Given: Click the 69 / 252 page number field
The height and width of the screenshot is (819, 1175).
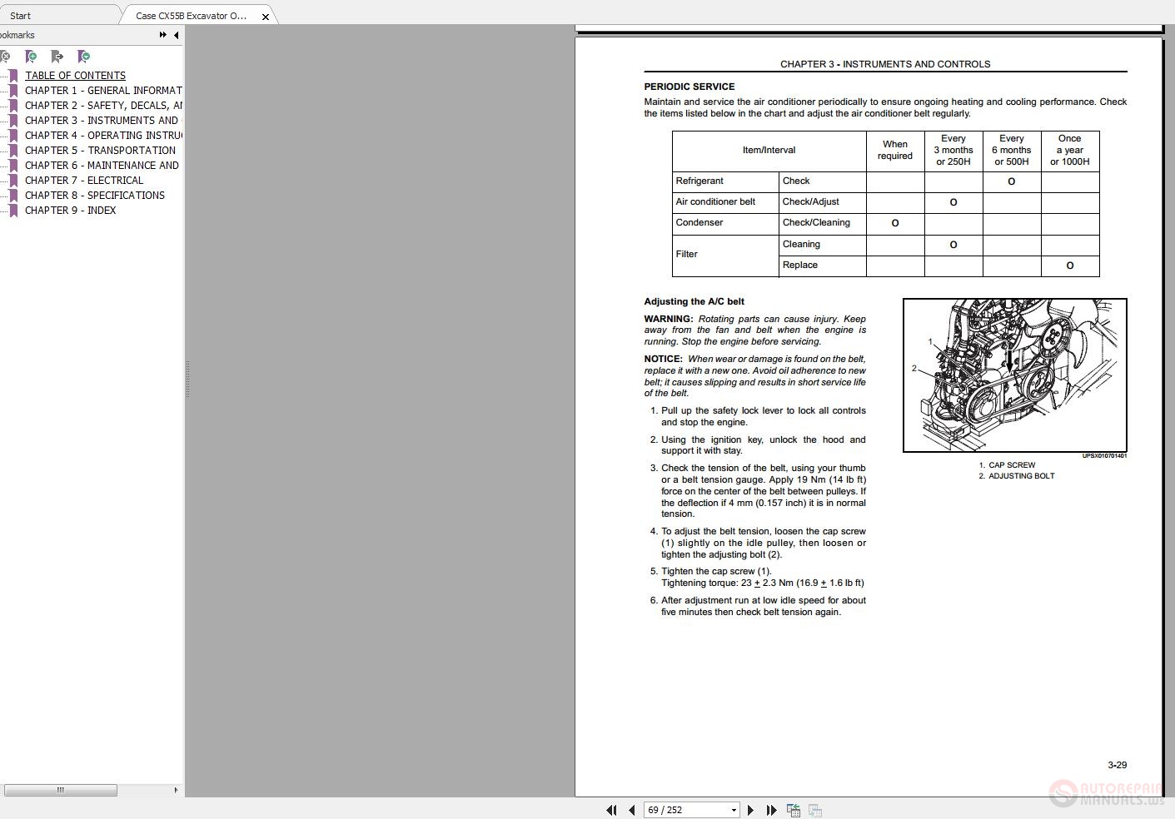Looking at the screenshot, I should pos(686,810).
